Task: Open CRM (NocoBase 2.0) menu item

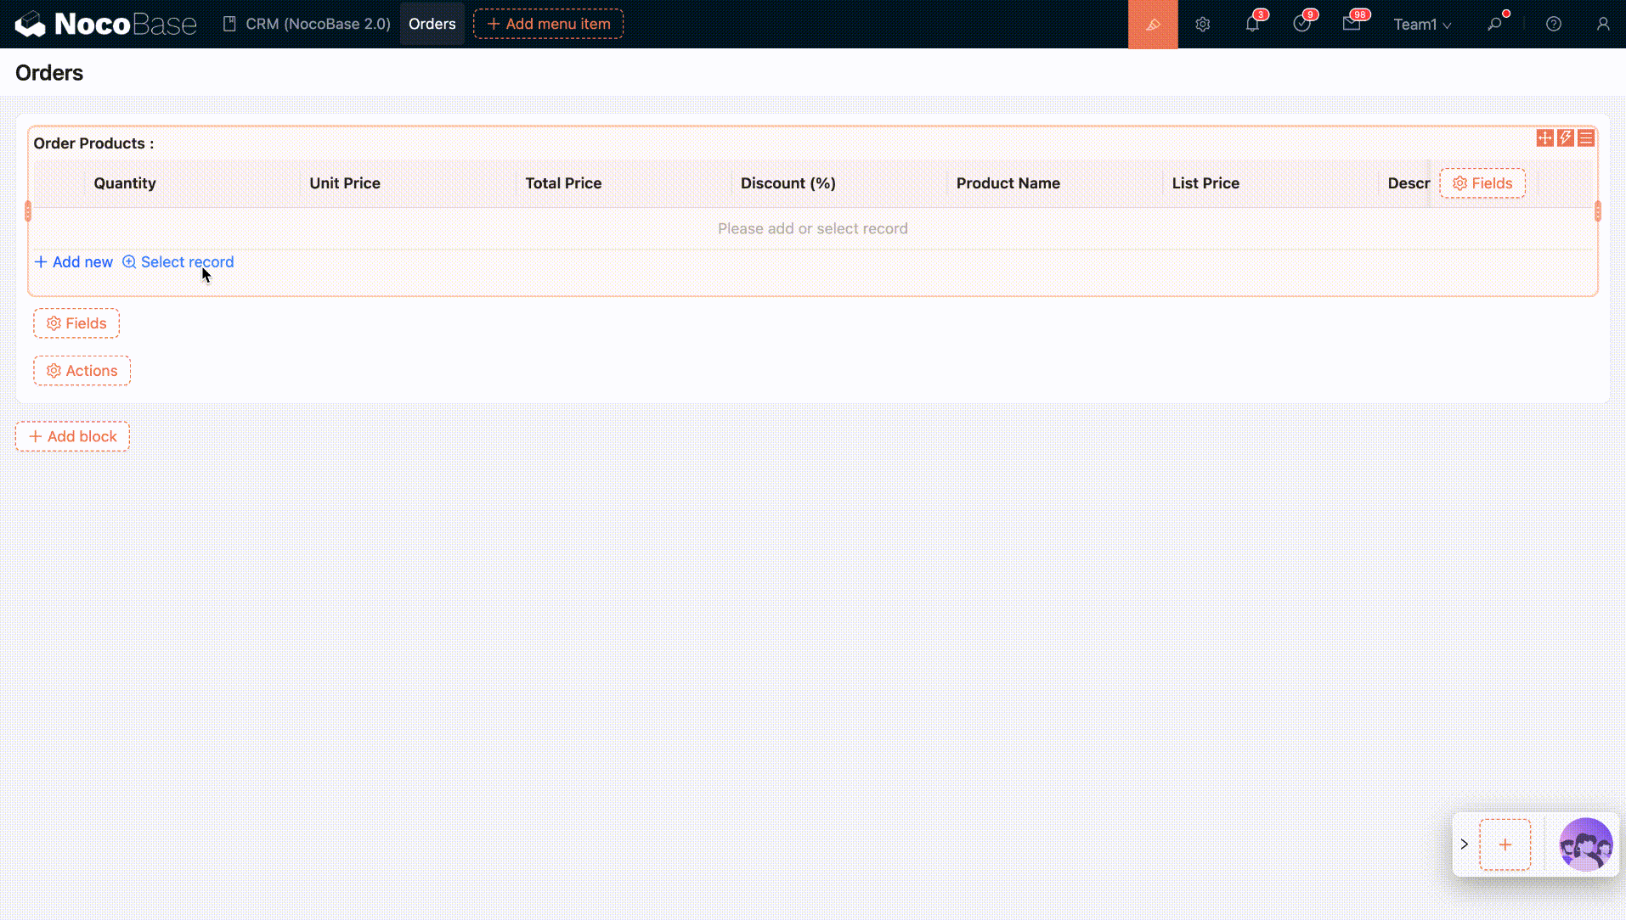Action: click(307, 24)
